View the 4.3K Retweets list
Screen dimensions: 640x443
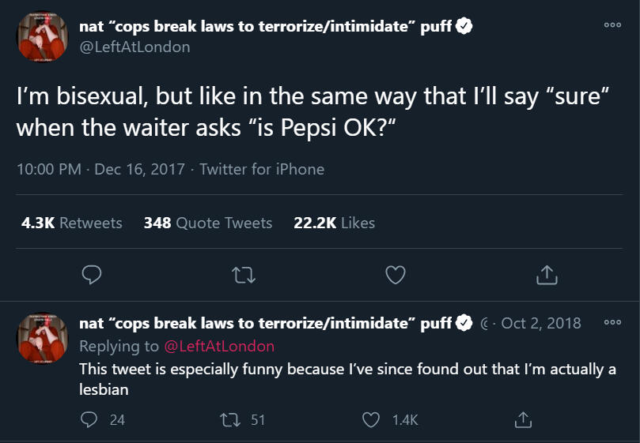coord(71,223)
